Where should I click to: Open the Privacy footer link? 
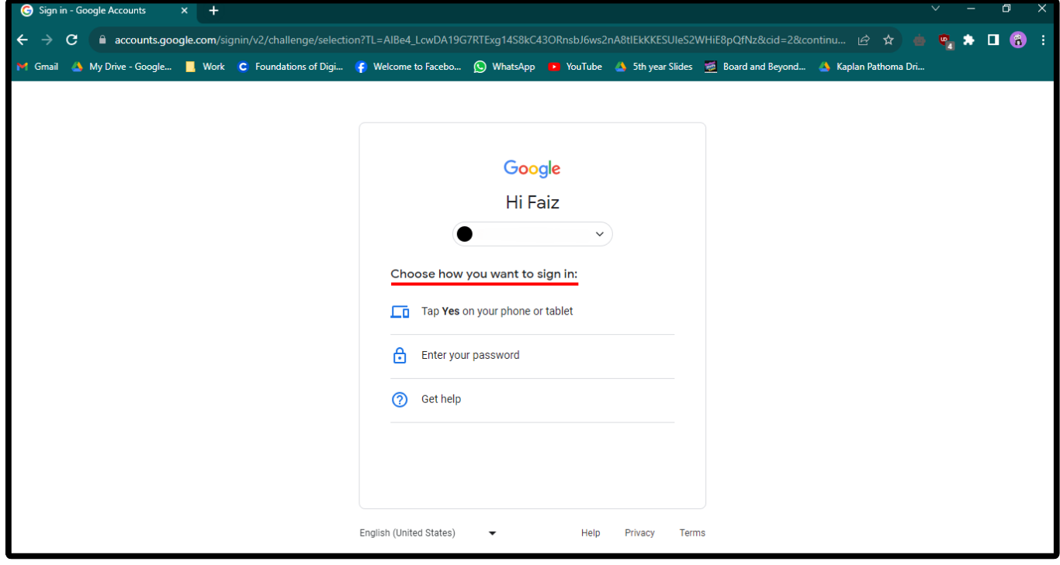pyautogui.click(x=639, y=533)
